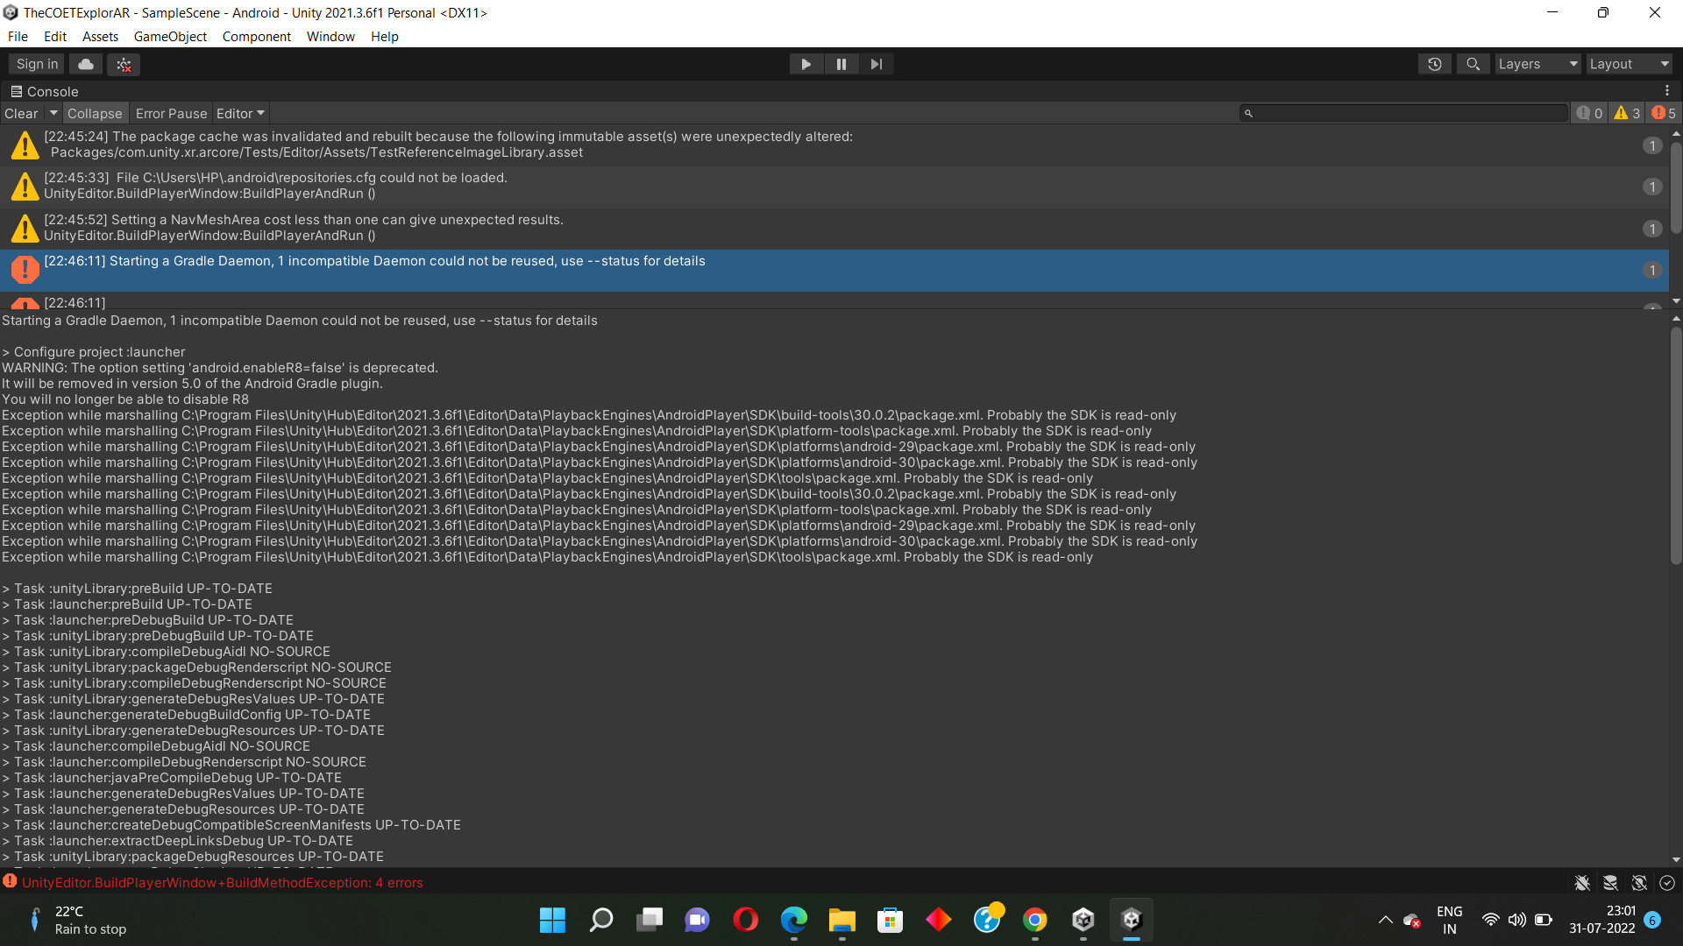
Task: Open the cloud services icon
Action: 86,64
